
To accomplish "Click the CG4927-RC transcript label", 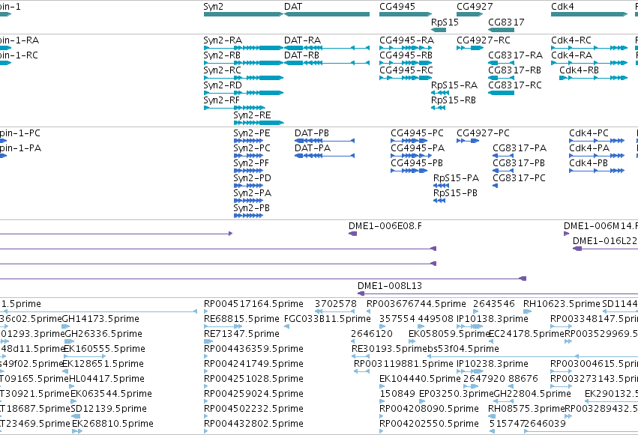I will click(x=484, y=40).
